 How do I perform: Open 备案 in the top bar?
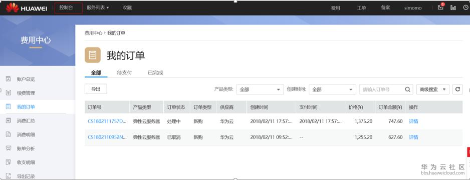(385, 8)
